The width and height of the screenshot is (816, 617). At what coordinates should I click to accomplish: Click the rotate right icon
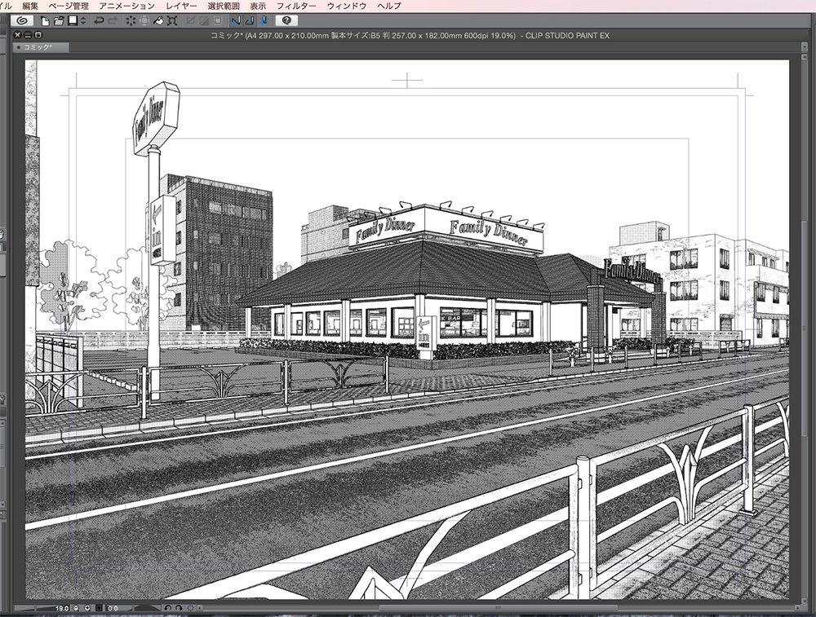pyautogui.click(x=179, y=608)
